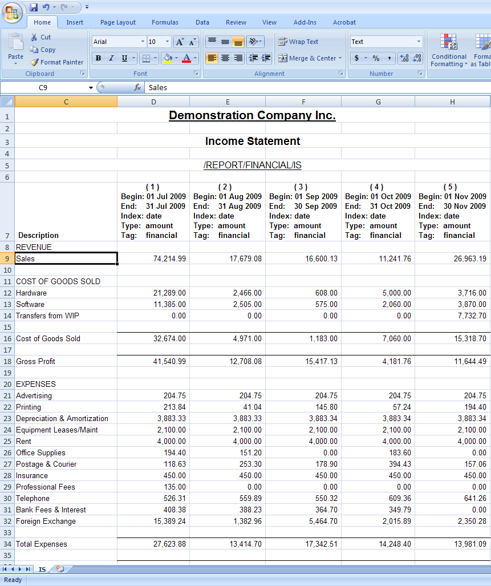491x586 pixels.
Task: Increase font size with Grow Font
Action: 180,42
